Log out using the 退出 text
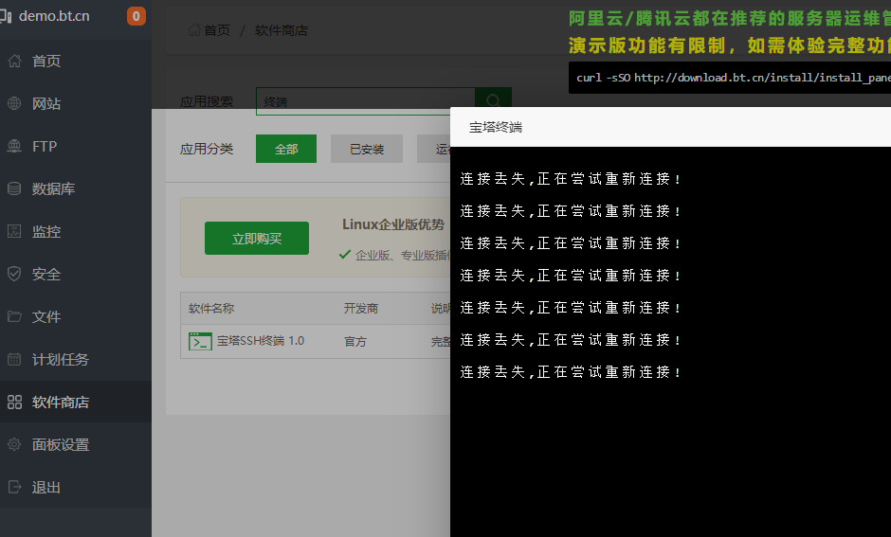This screenshot has height=537, width=891. pyautogui.click(x=46, y=487)
